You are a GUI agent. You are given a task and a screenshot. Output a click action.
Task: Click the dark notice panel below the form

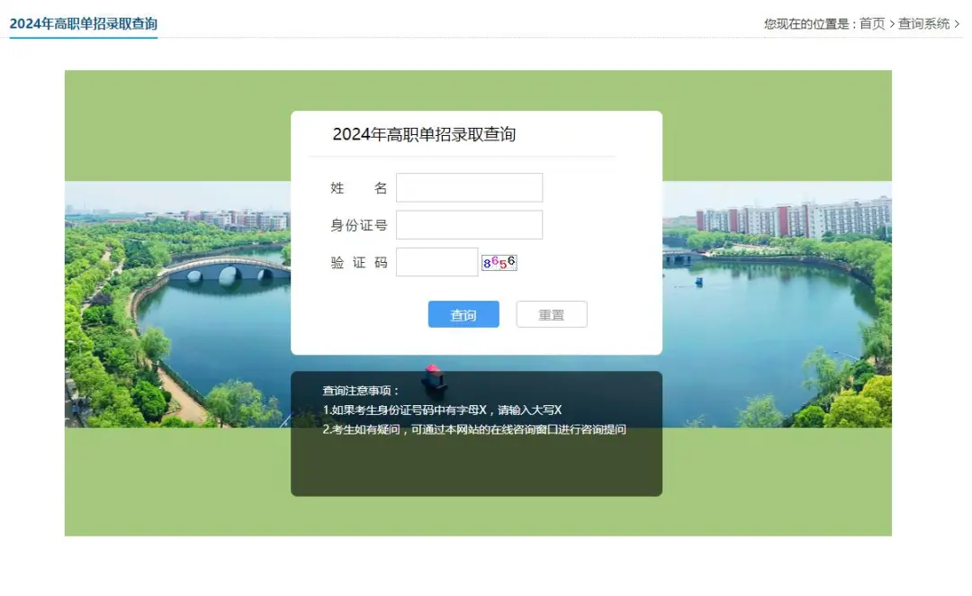(x=475, y=468)
